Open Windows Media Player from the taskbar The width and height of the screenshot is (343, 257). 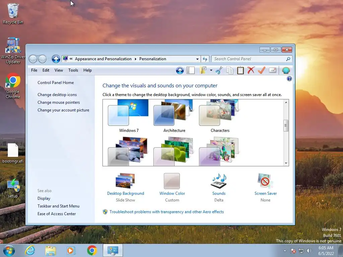point(71,251)
